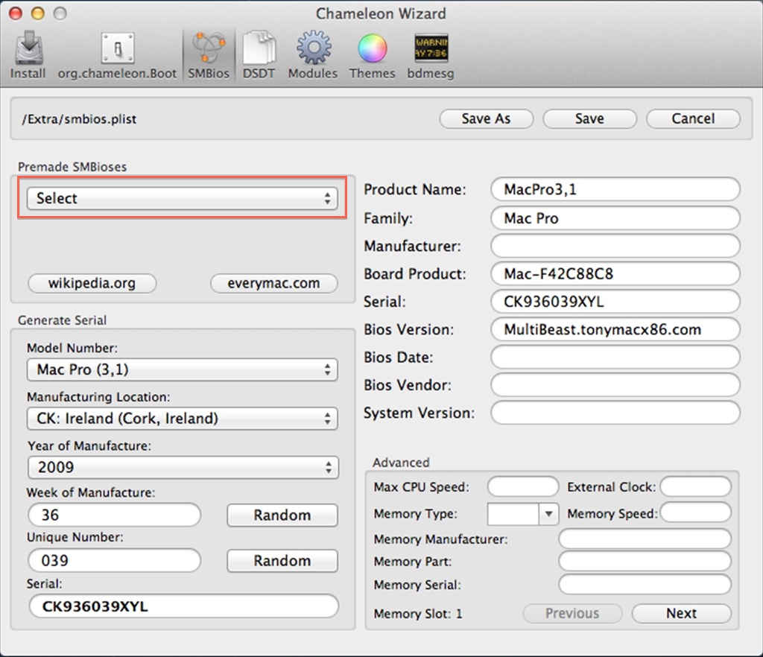The image size is (763, 657).
Task: Open the Manufacturing Location dropdown
Action: pos(182,418)
